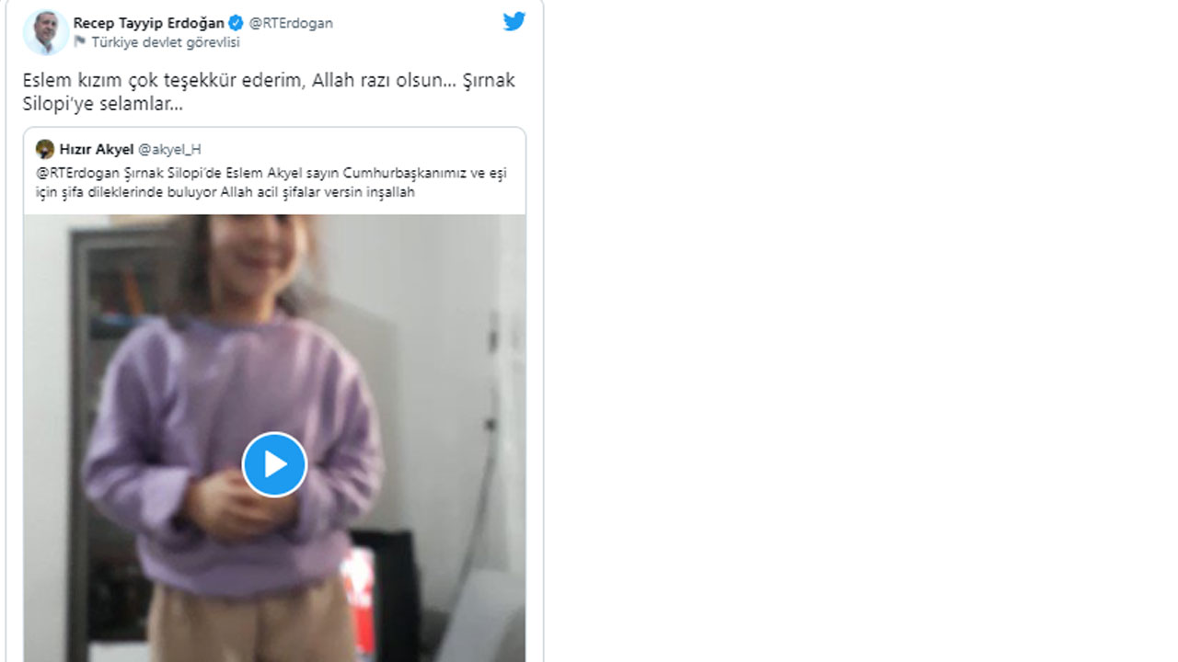Click the quoted line starting 'için şifa dileklerinde'
Image resolution: width=1178 pixels, height=662 pixels.
225,192
